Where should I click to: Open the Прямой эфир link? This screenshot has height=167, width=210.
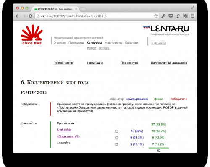(63, 63)
